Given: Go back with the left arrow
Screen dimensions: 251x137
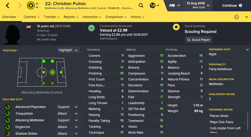Looking at the screenshot, I should pos(7,5).
